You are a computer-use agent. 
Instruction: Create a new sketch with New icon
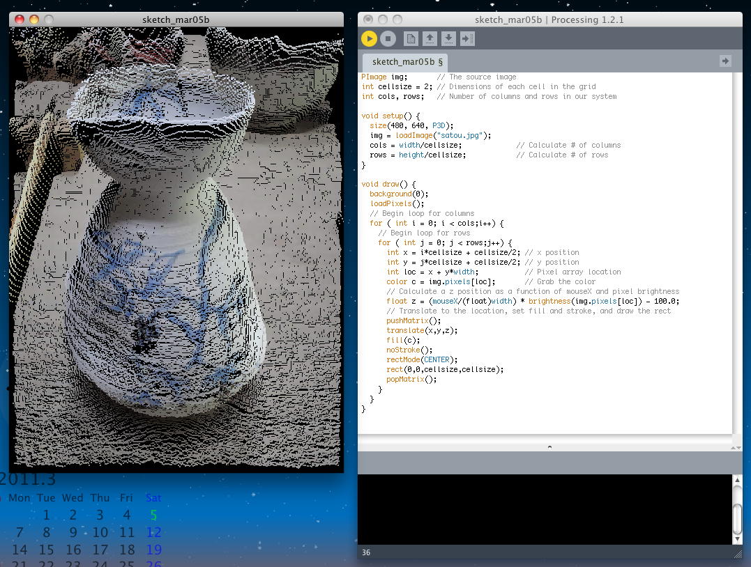tap(411, 39)
